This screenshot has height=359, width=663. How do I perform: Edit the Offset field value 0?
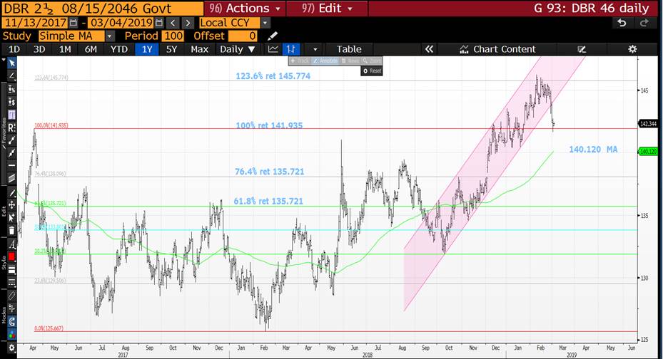(x=243, y=36)
